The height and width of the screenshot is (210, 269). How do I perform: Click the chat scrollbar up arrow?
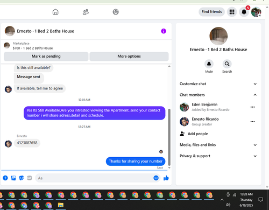169,66
